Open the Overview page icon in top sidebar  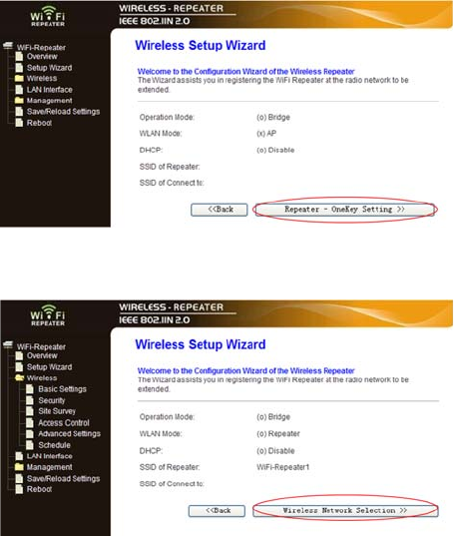click(20, 57)
